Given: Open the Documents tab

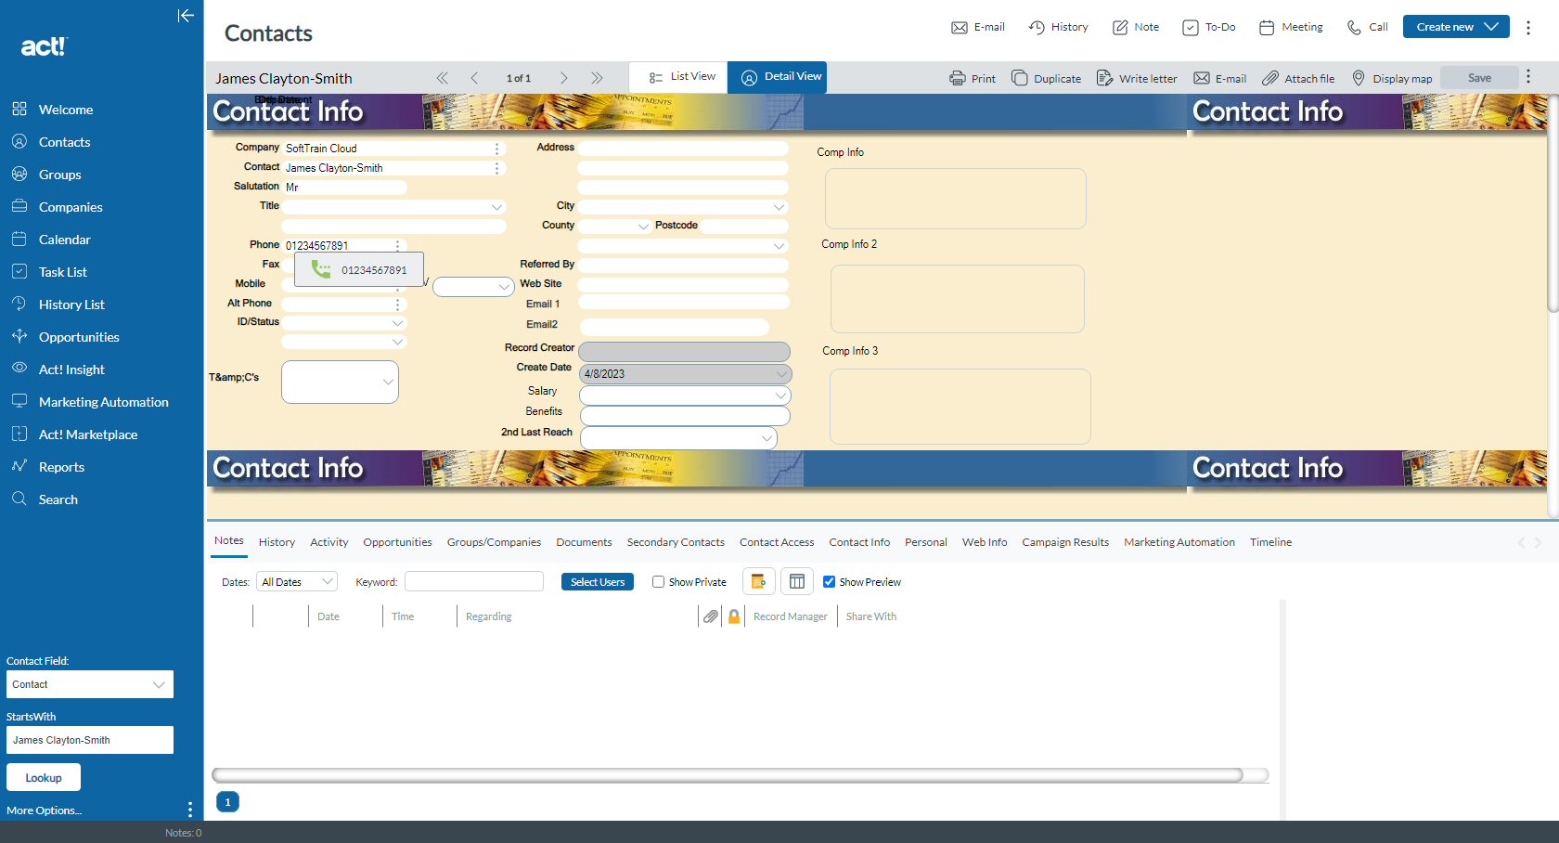Looking at the screenshot, I should pyautogui.click(x=584, y=542).
